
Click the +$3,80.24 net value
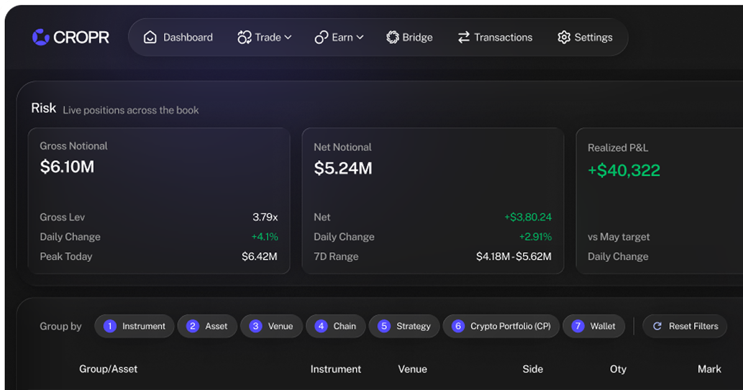528,217
